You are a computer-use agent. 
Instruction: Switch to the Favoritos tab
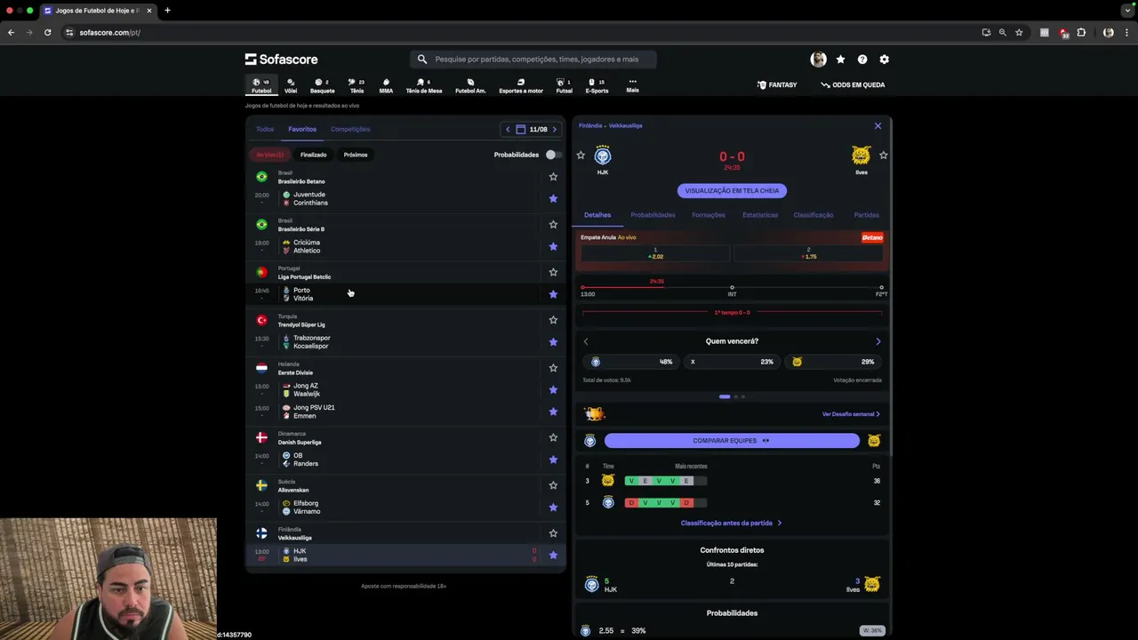coord(302,130)
